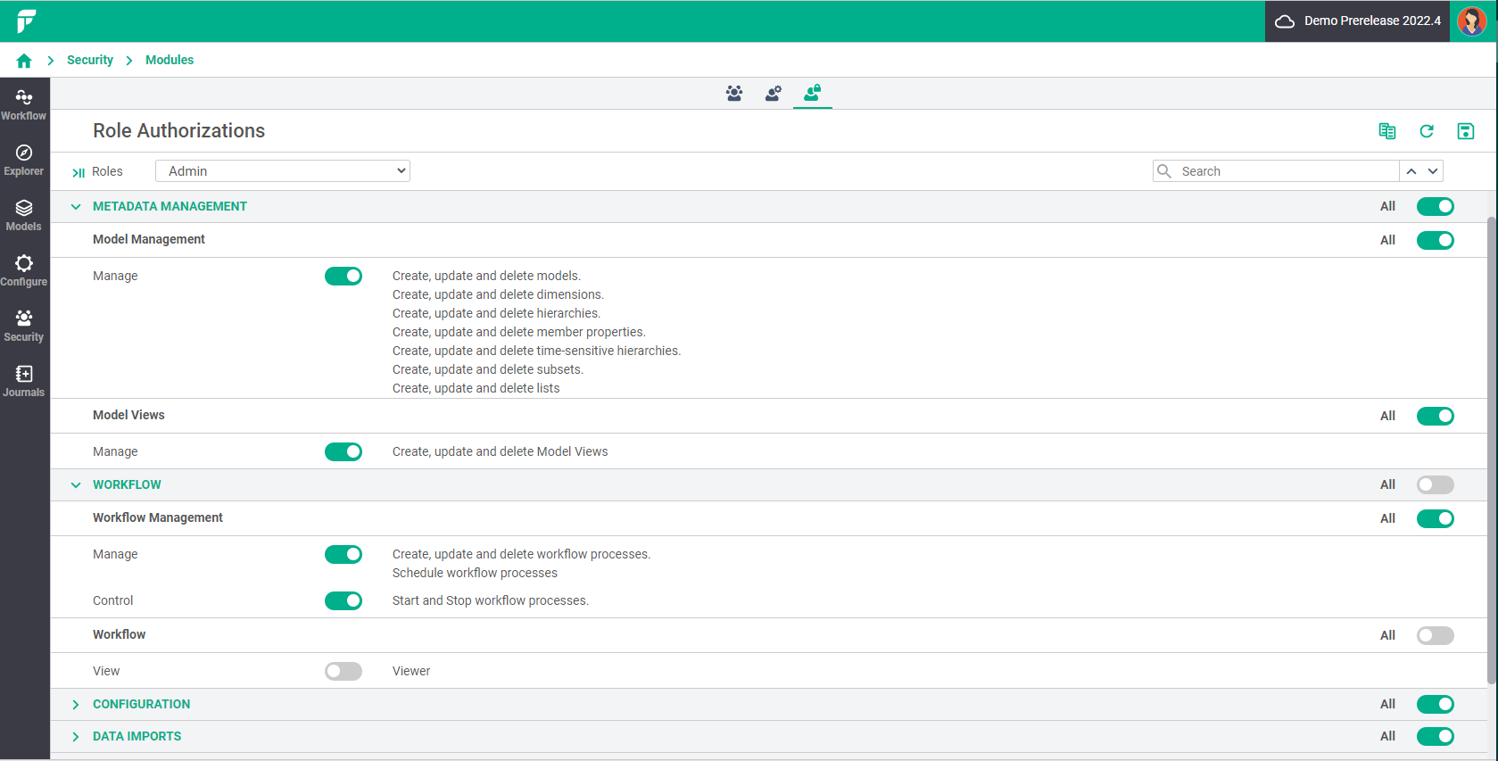Toggle All for Data Imports
The height and width of the screenshot is (761, 1498).
[x=1436, y=737]
